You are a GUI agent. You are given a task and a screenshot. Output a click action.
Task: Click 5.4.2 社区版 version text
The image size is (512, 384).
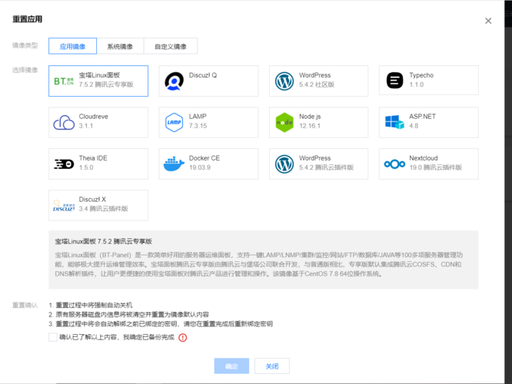(x=317, y=84)
